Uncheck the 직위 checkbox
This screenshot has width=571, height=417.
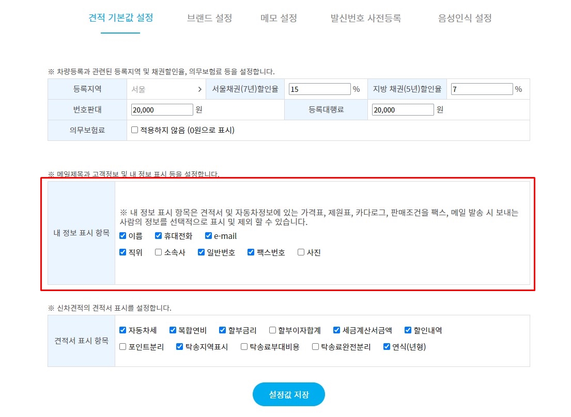pos(122,252)
